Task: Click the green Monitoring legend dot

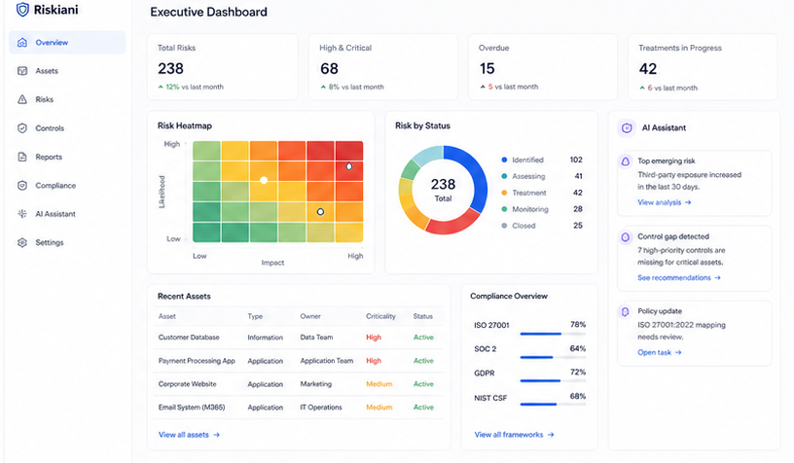Action: pyautogui.click(x=504, y=209)
